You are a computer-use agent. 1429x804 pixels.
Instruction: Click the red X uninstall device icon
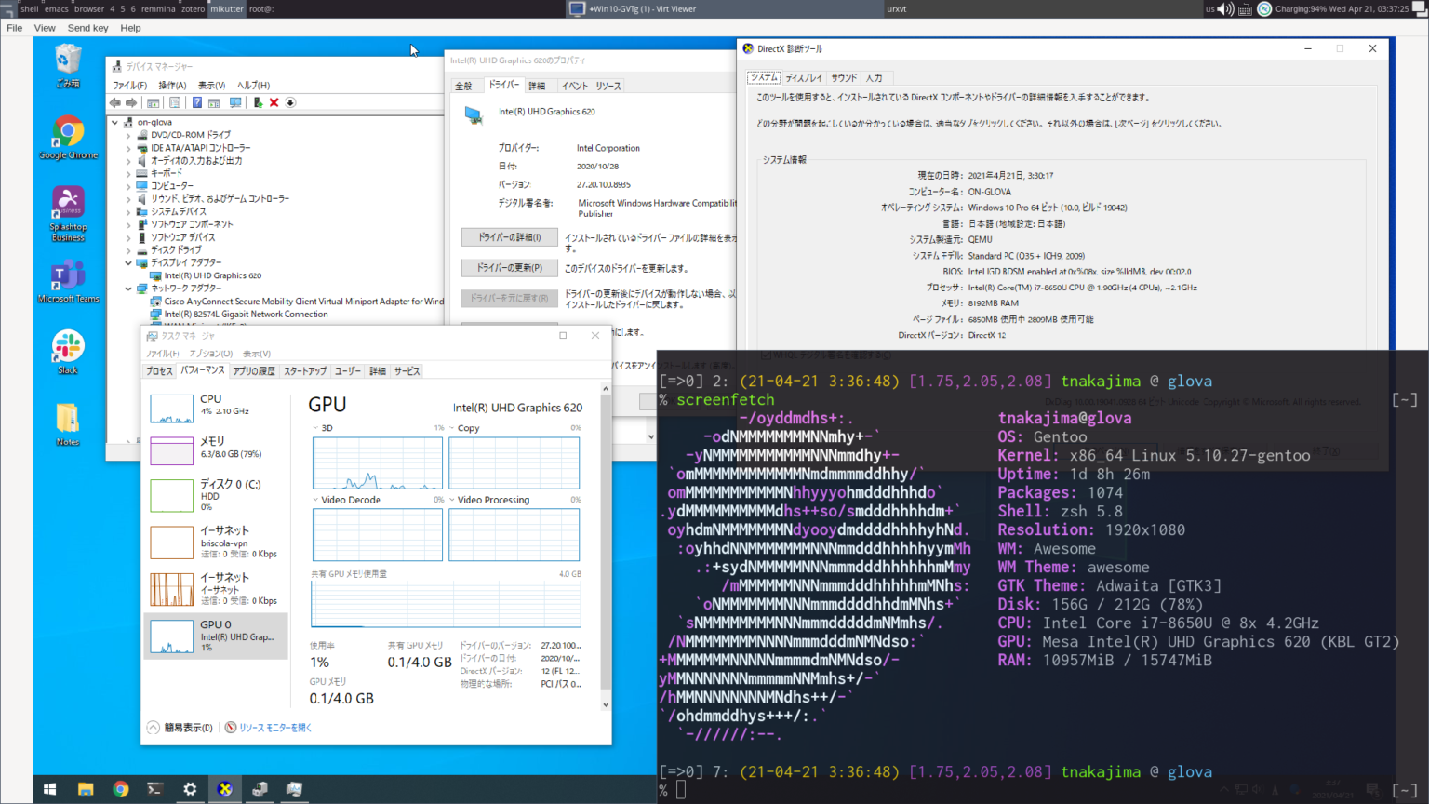pyautogui.click(x=274, y=102)
